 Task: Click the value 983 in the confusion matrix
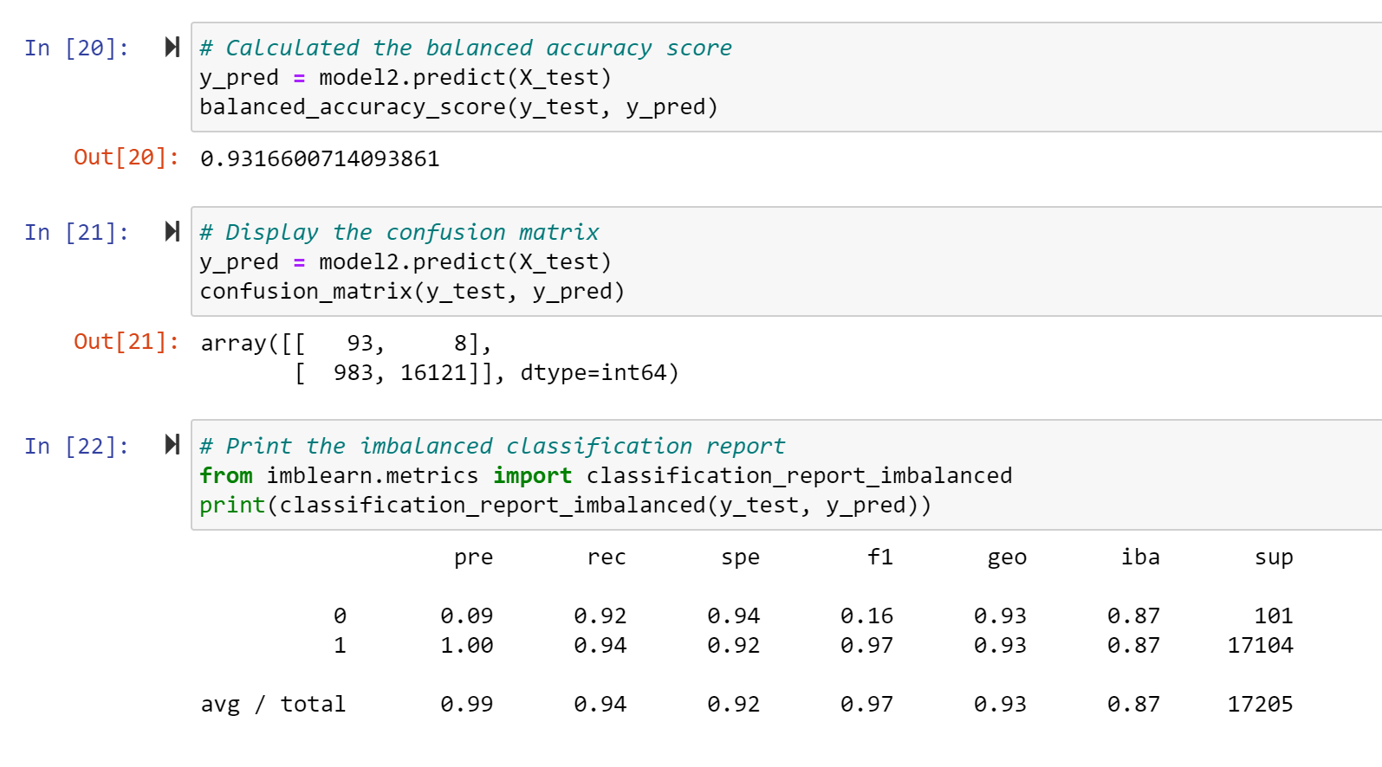[x=353, y=373]
